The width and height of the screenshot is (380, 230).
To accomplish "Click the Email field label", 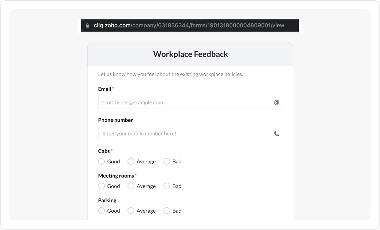I will click(x=105, y=89).
